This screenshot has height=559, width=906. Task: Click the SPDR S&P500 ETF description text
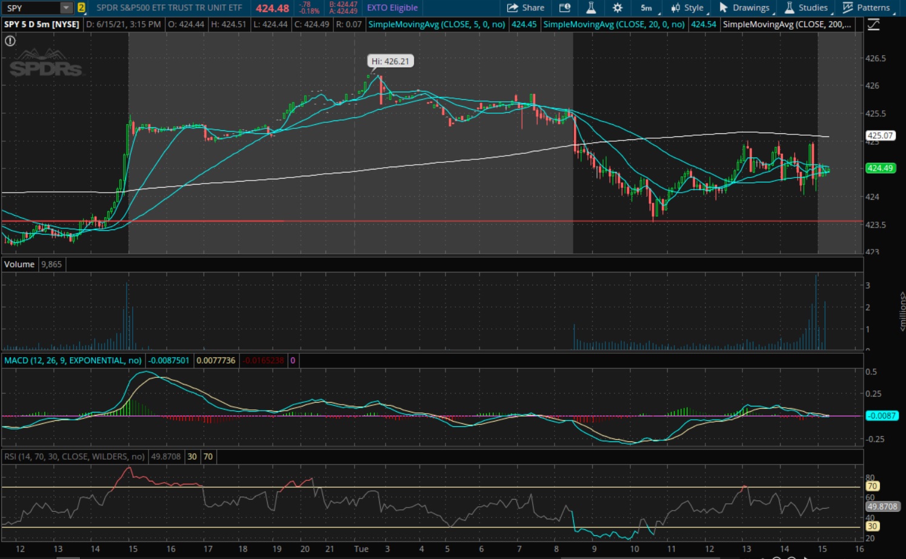click(169, 8)
